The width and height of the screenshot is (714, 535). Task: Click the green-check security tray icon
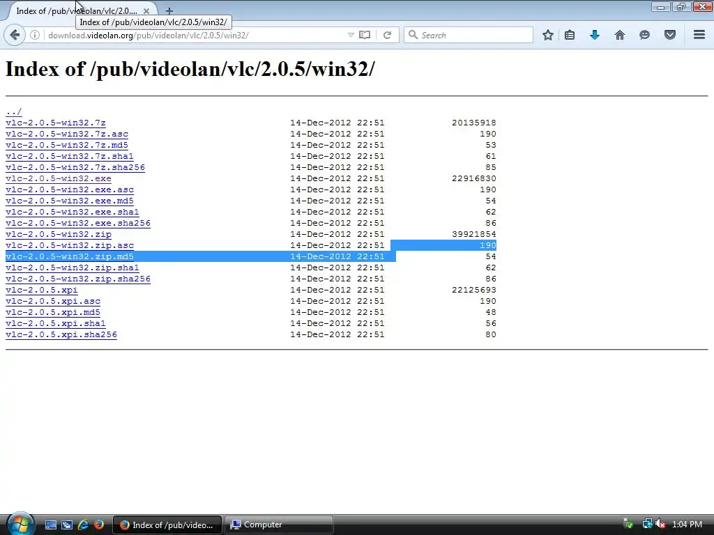click(x=628, y=525)
